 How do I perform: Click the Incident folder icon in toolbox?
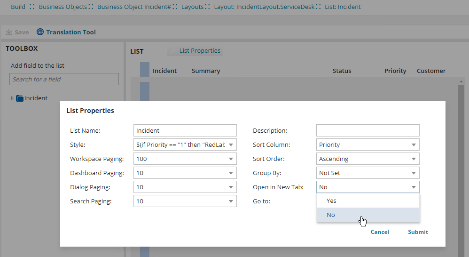pos(19,98)
